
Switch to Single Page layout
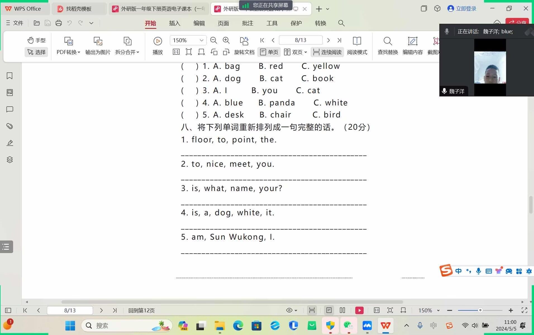269,52
